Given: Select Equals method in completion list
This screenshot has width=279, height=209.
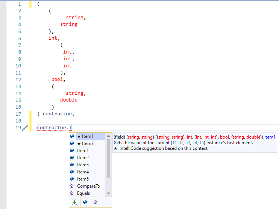Looking at the screenshot, I should [91, 193].
